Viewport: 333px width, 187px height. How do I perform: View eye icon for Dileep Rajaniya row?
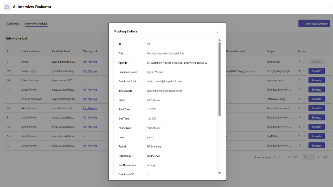[x=299, y=80]
